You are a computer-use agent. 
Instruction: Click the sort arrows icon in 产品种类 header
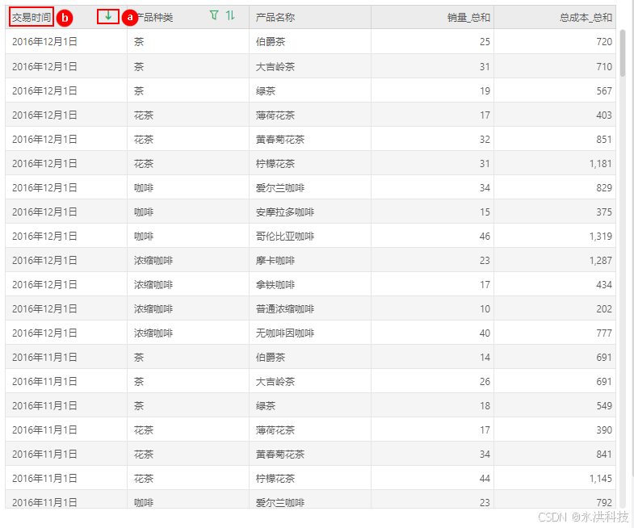[230, 15]
